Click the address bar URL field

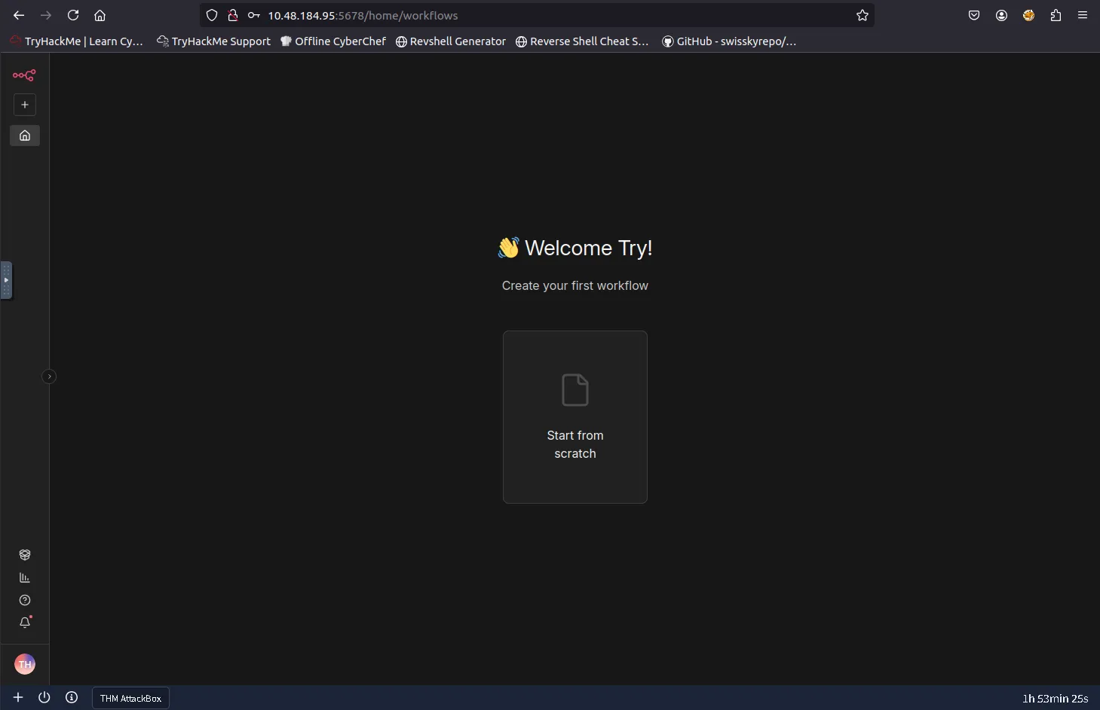(528, 15)
